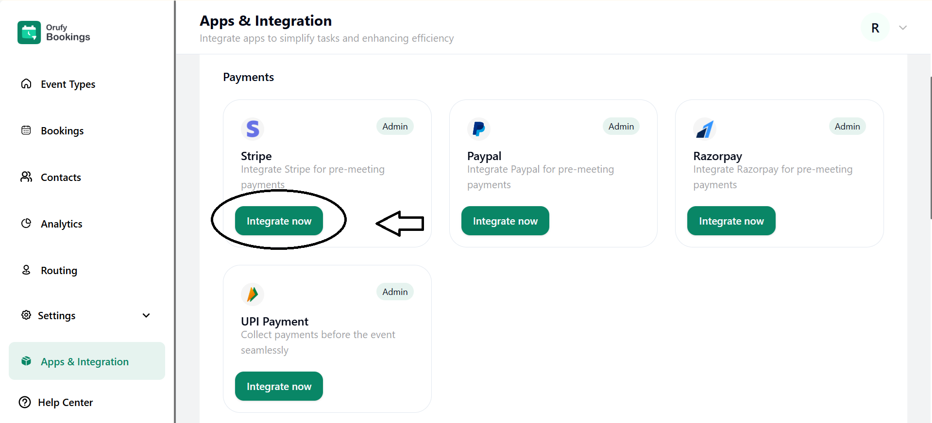
Task: Click the Bookings calendar icon
Action: [x=26, y=130]
